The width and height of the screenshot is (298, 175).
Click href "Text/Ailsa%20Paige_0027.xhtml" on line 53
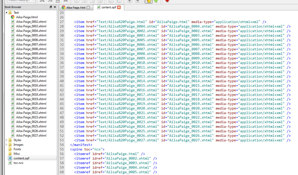[123, 140]
